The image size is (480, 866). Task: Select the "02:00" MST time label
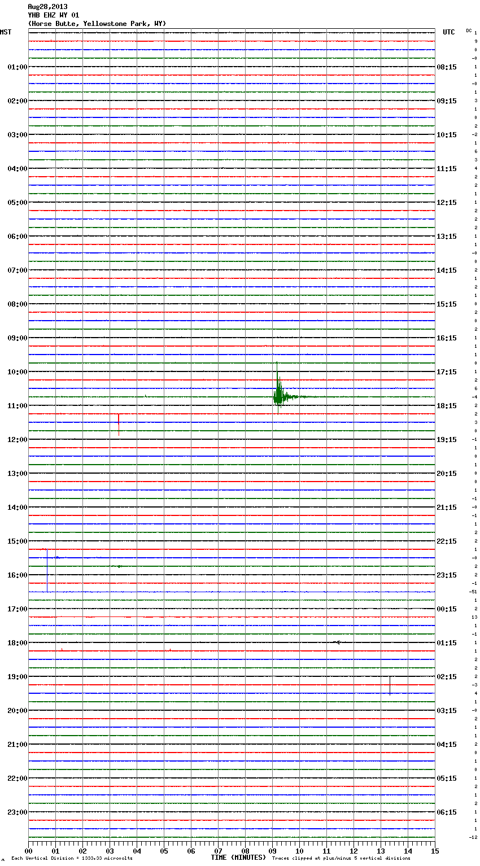click(x=18, y=101)
